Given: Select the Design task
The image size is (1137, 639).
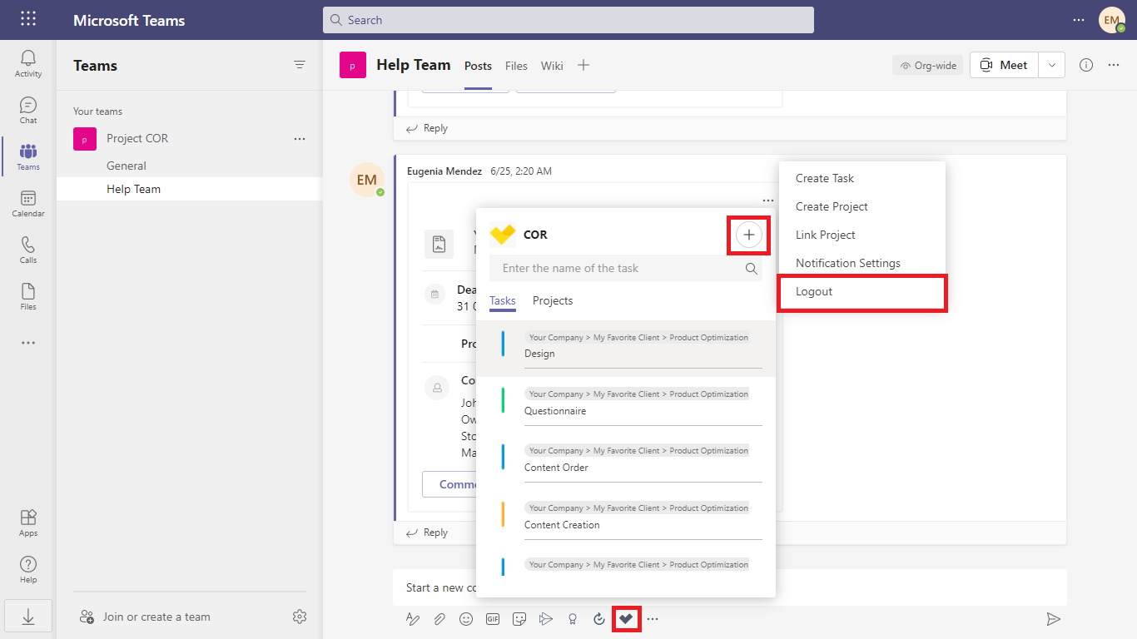Looking at the screenshot, I should click(626, 349).
